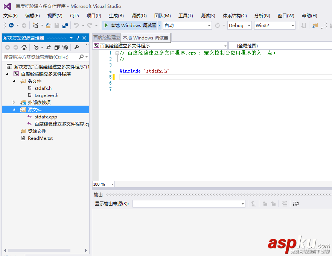
Task: Click the Redo arrow icon
Action: point(90,25)
